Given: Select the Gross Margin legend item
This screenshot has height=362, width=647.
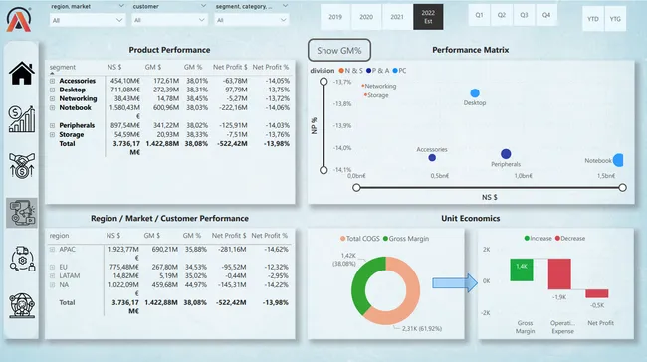Looking at the screenshot, I should 406,239.
